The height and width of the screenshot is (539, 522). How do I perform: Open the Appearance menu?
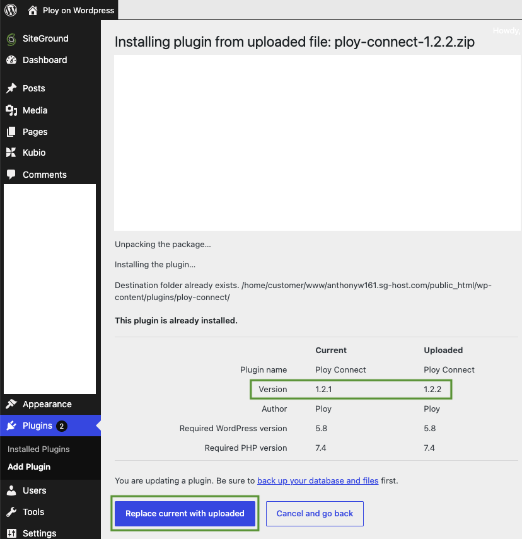coord(47,404)
